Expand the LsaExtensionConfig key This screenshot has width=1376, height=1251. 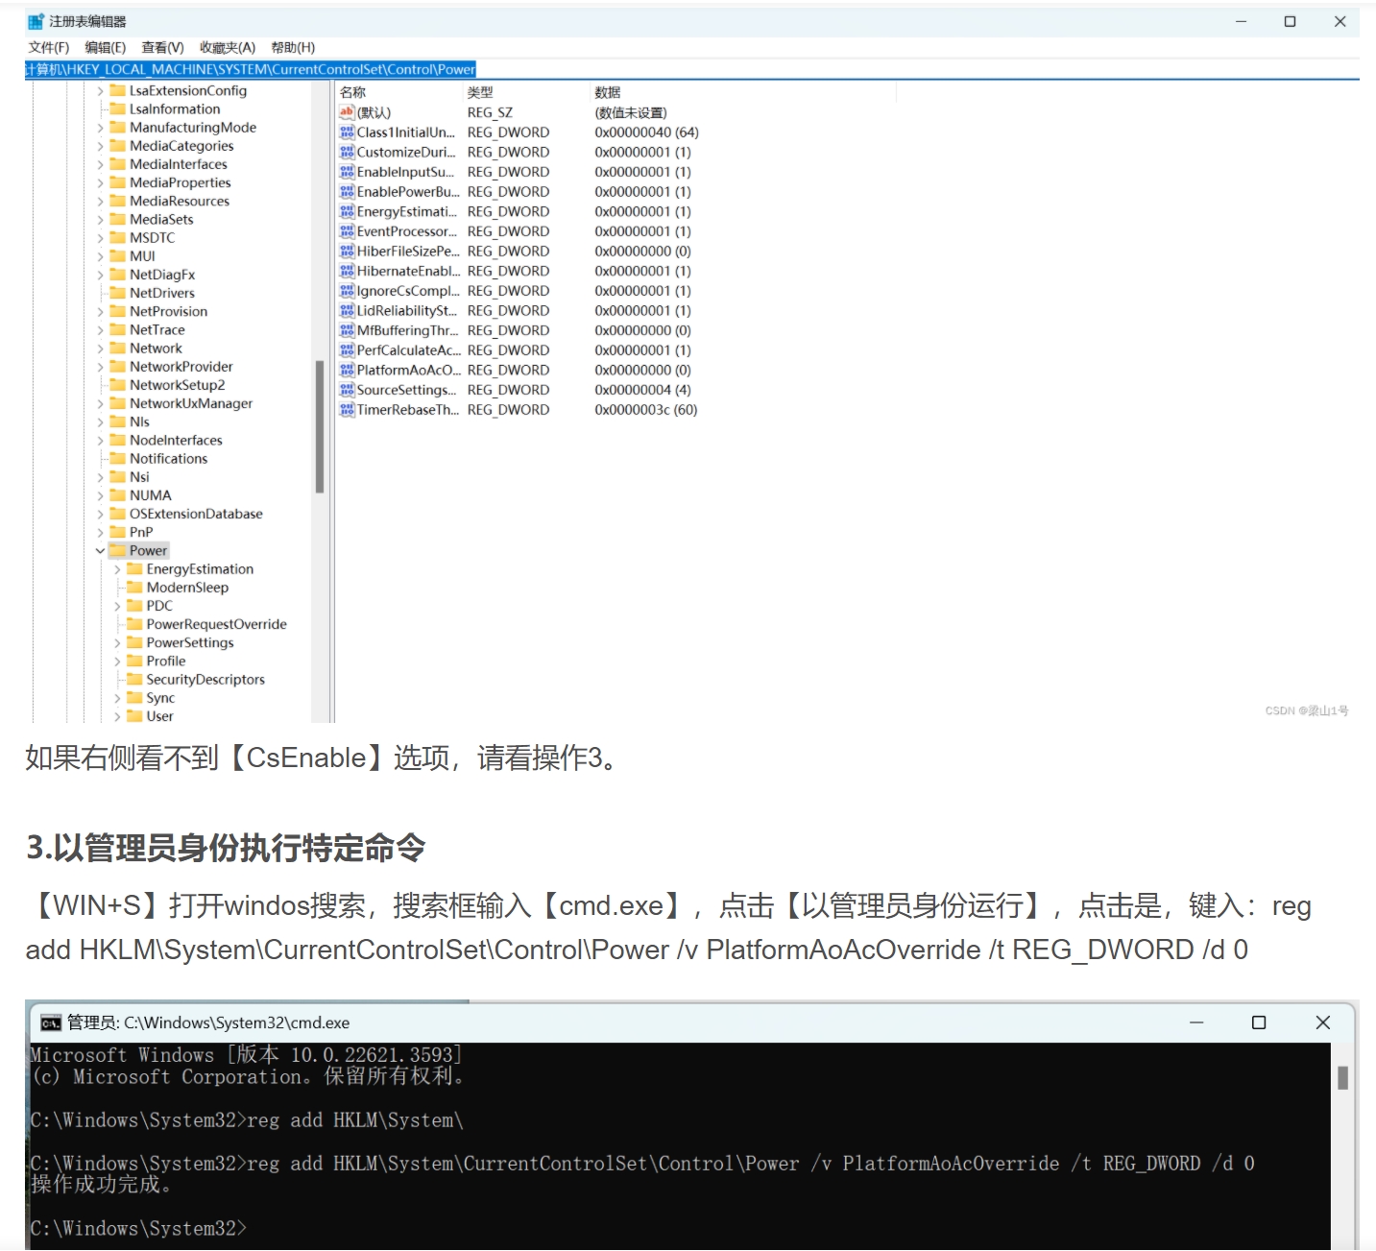[100, 91]
